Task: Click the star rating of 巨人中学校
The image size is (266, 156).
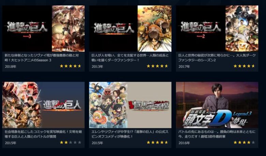Action: (158, 142)
